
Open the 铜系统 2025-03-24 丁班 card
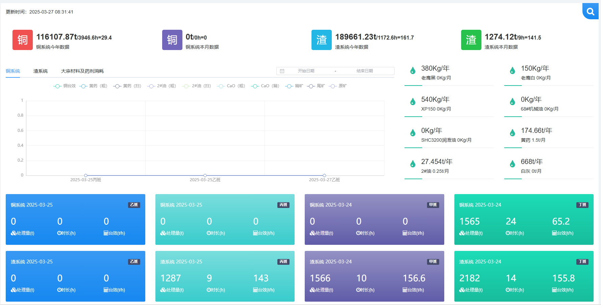[x=524, y=219]
